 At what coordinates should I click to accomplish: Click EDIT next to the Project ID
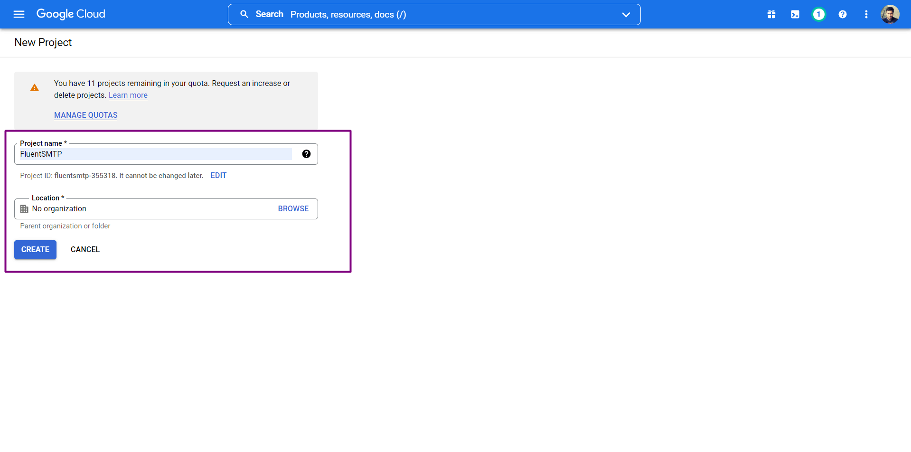click(x=218, y=175)
